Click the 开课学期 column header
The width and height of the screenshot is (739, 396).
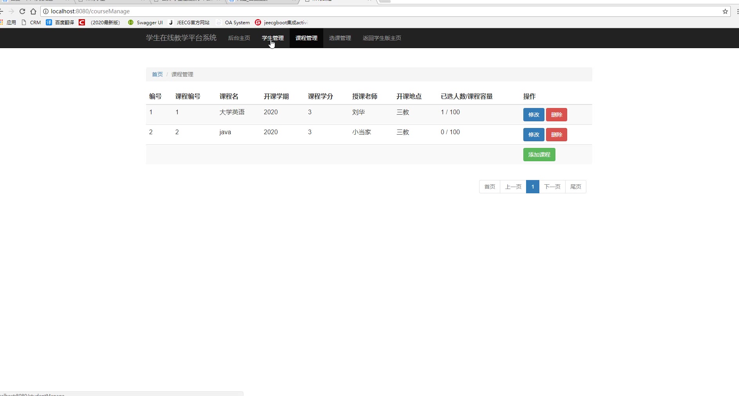(276, 96)
